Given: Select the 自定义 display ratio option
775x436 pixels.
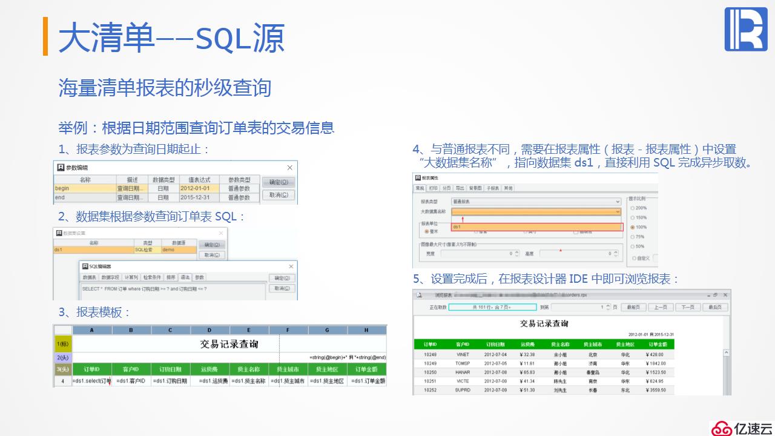Looking at the screenshot, I should (640, 258).
